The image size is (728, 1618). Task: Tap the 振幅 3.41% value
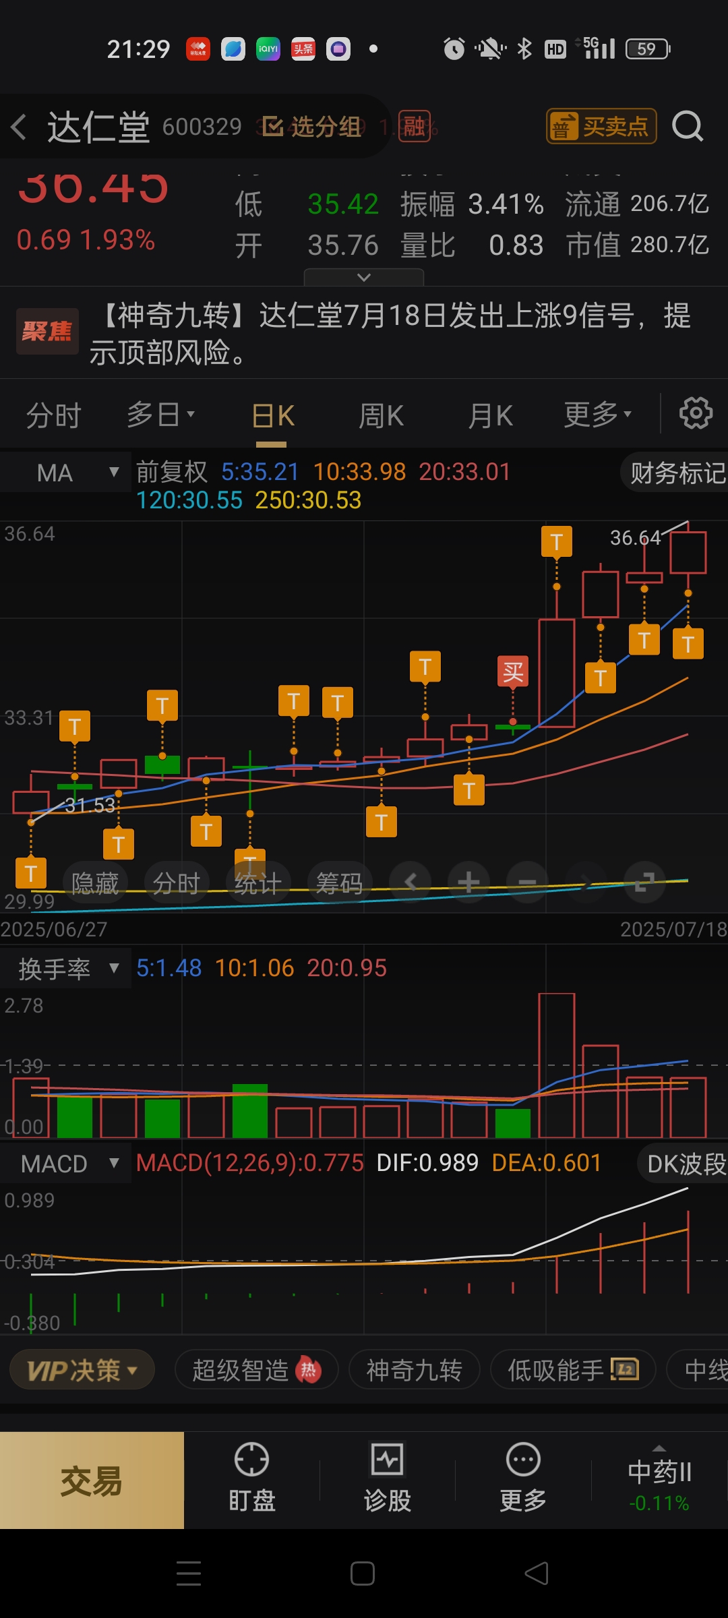click(x=506, y=204)
